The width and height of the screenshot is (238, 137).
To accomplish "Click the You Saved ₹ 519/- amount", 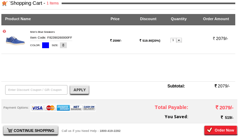I will click(x=227, y=118).
